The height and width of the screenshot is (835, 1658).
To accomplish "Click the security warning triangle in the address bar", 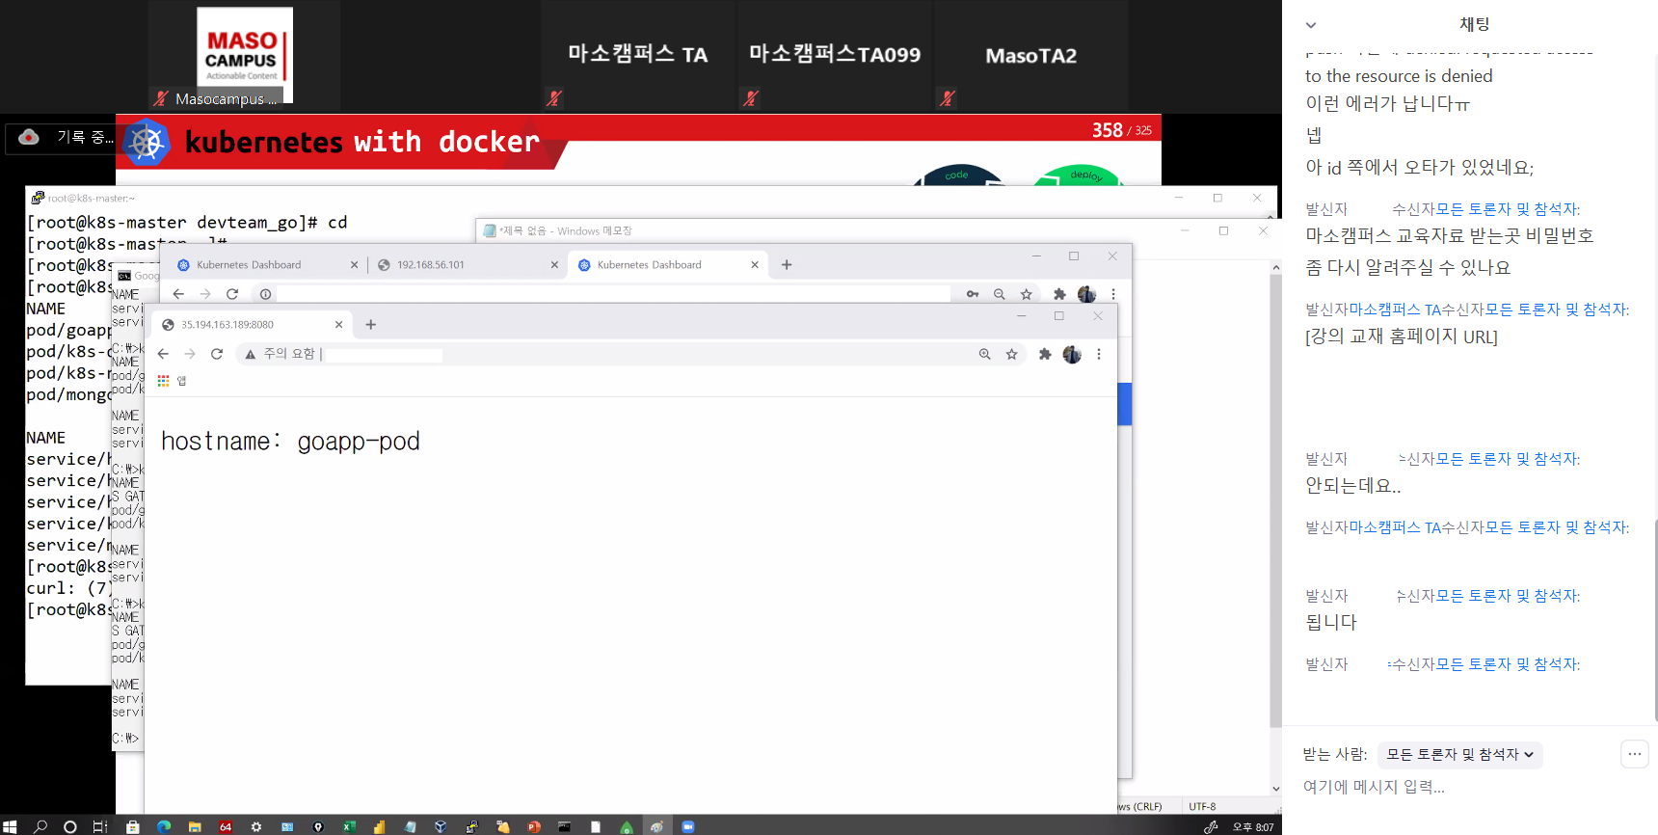I will coord(251,354).
